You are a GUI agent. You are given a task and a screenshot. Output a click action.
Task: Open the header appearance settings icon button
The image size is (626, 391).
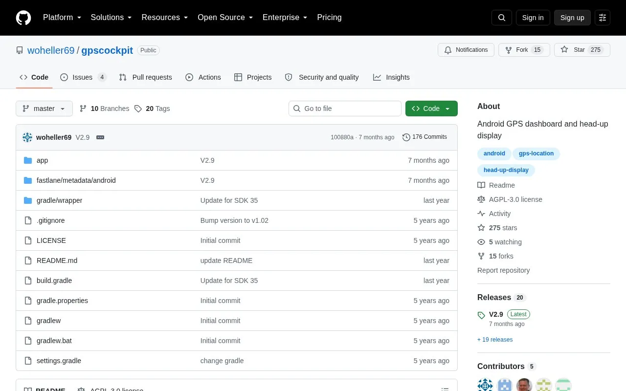(603, 18)
